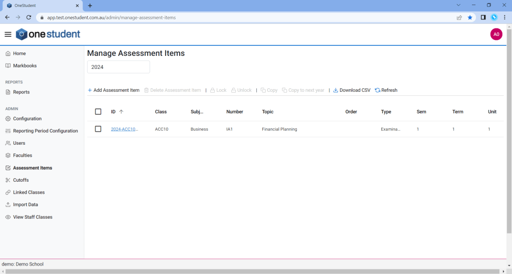Image resolution: width=512 pixels, height=274 pixels.
Task: Open the Chrome three-dot menu
Action: coord(504,17)
